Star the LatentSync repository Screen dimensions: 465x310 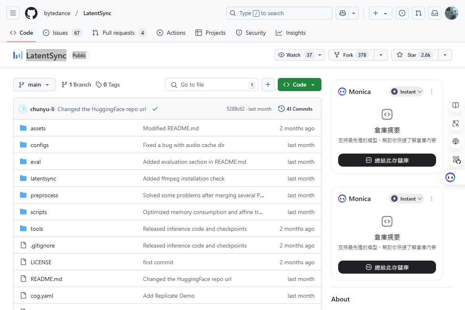(415, 55)
